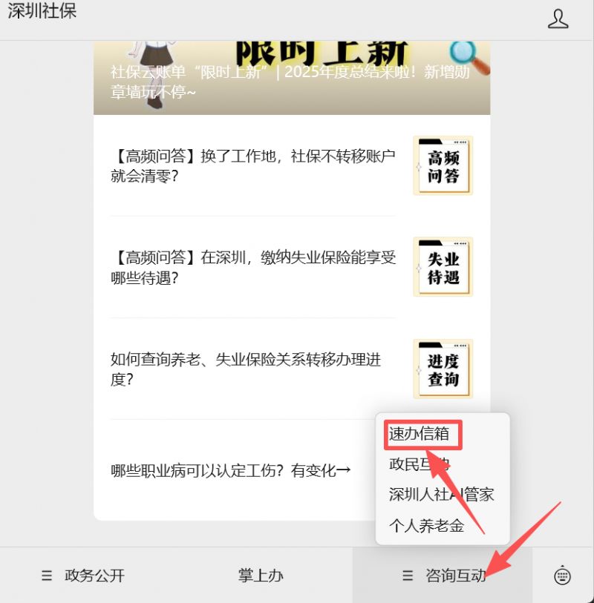
Task: Choose 深圳人社AI管家 menu entry
Action: click(x=441, y=495)
